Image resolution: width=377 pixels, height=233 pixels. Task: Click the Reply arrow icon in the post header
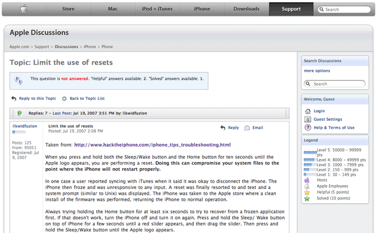coord(223,128)
